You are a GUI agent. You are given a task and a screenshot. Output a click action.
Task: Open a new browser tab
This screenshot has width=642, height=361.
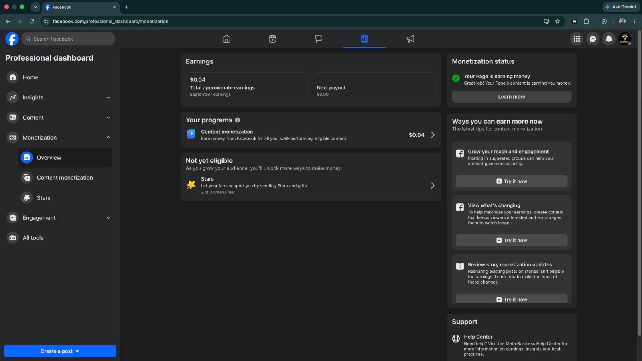(126, 7)
